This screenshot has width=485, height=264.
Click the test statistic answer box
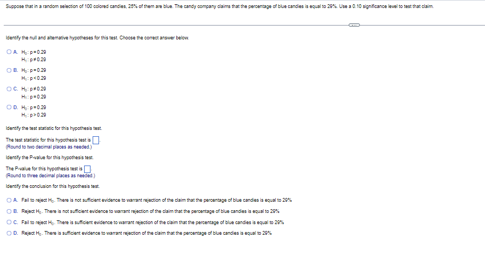point(96,141)
